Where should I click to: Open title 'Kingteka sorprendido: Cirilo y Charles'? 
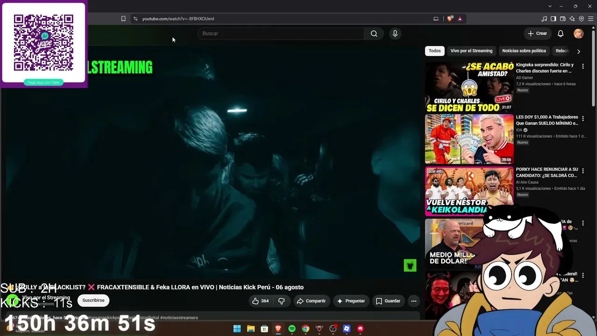[545, 68]
